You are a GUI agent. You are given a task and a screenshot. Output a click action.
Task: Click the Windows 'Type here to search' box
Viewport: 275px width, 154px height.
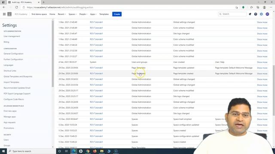pyautogui.click(x=31, y=151)
